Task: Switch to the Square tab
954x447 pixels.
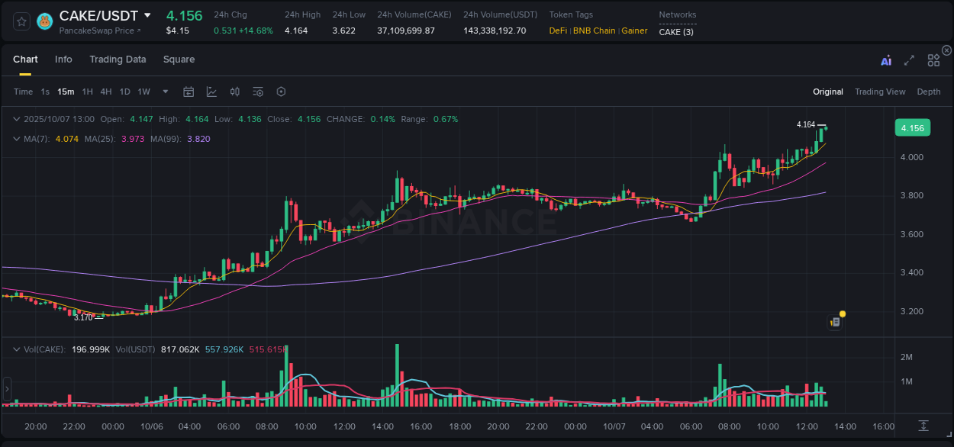Action: tap(179, 59)
